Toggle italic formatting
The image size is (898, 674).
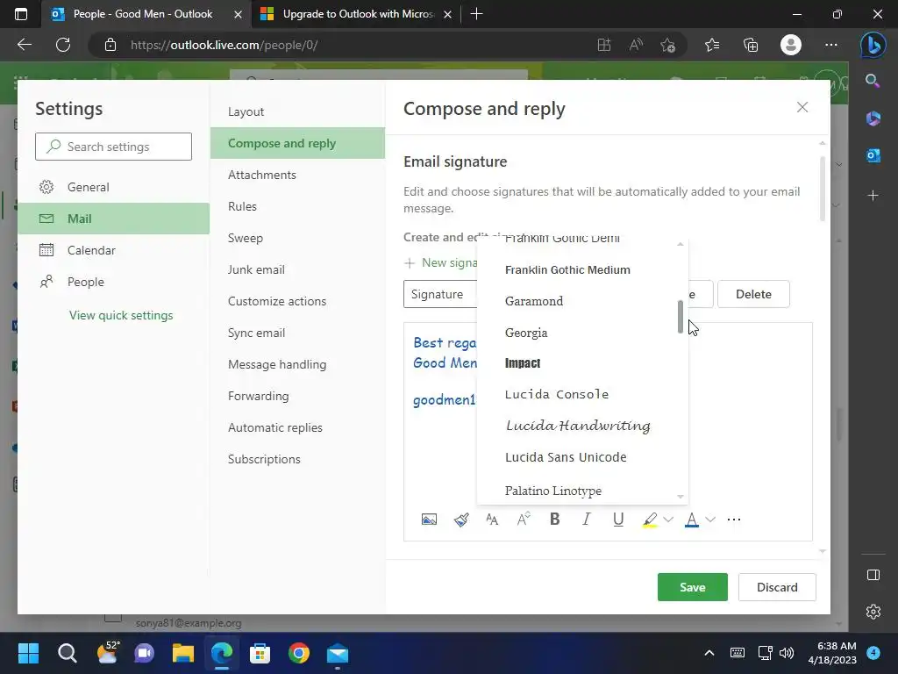[586, 520]
